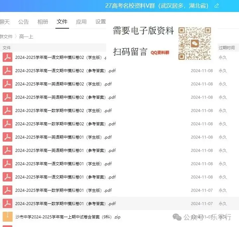Click PDF icon of 语文期中模拟卷02(学生版)
This screenshot has height=227, width=239.
pos(7,57)
